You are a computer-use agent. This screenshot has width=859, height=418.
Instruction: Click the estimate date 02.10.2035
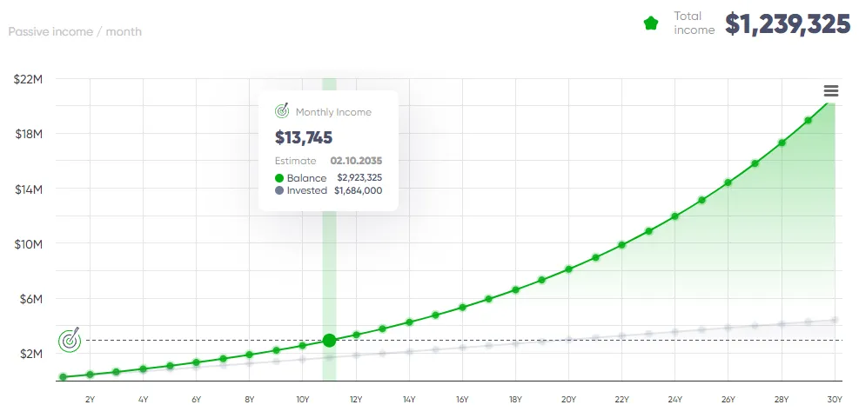point(356,161)
